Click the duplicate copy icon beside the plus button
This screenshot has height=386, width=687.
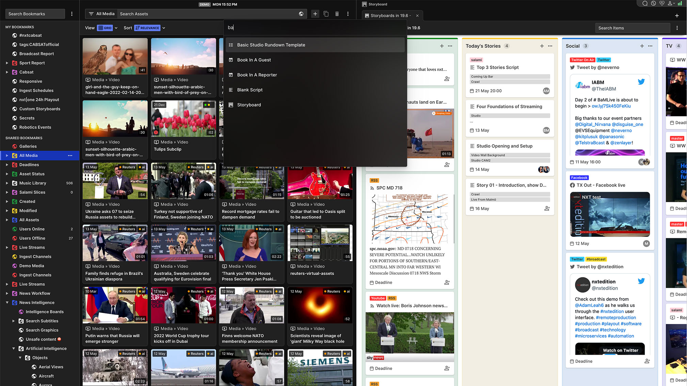[x=326, y=14]
